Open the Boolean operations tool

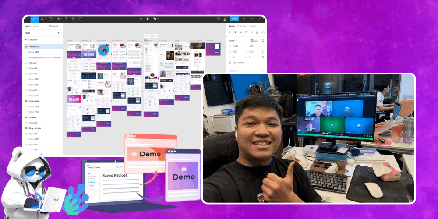pyautogui.click(x=155, y=19)
